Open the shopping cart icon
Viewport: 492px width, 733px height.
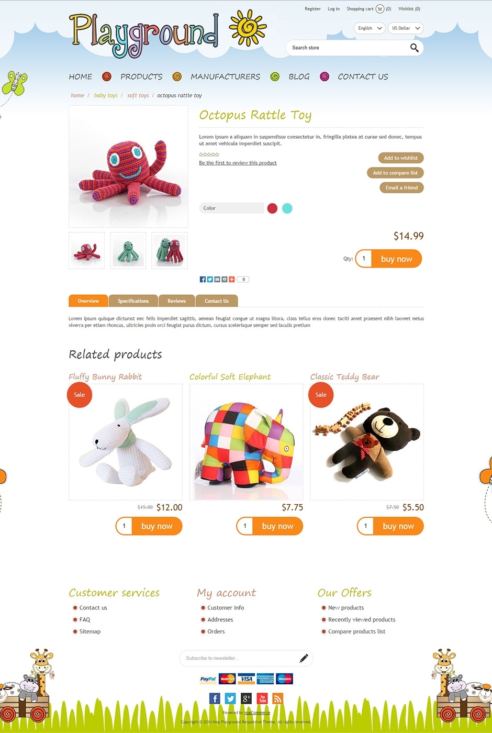tap(380, 9)
